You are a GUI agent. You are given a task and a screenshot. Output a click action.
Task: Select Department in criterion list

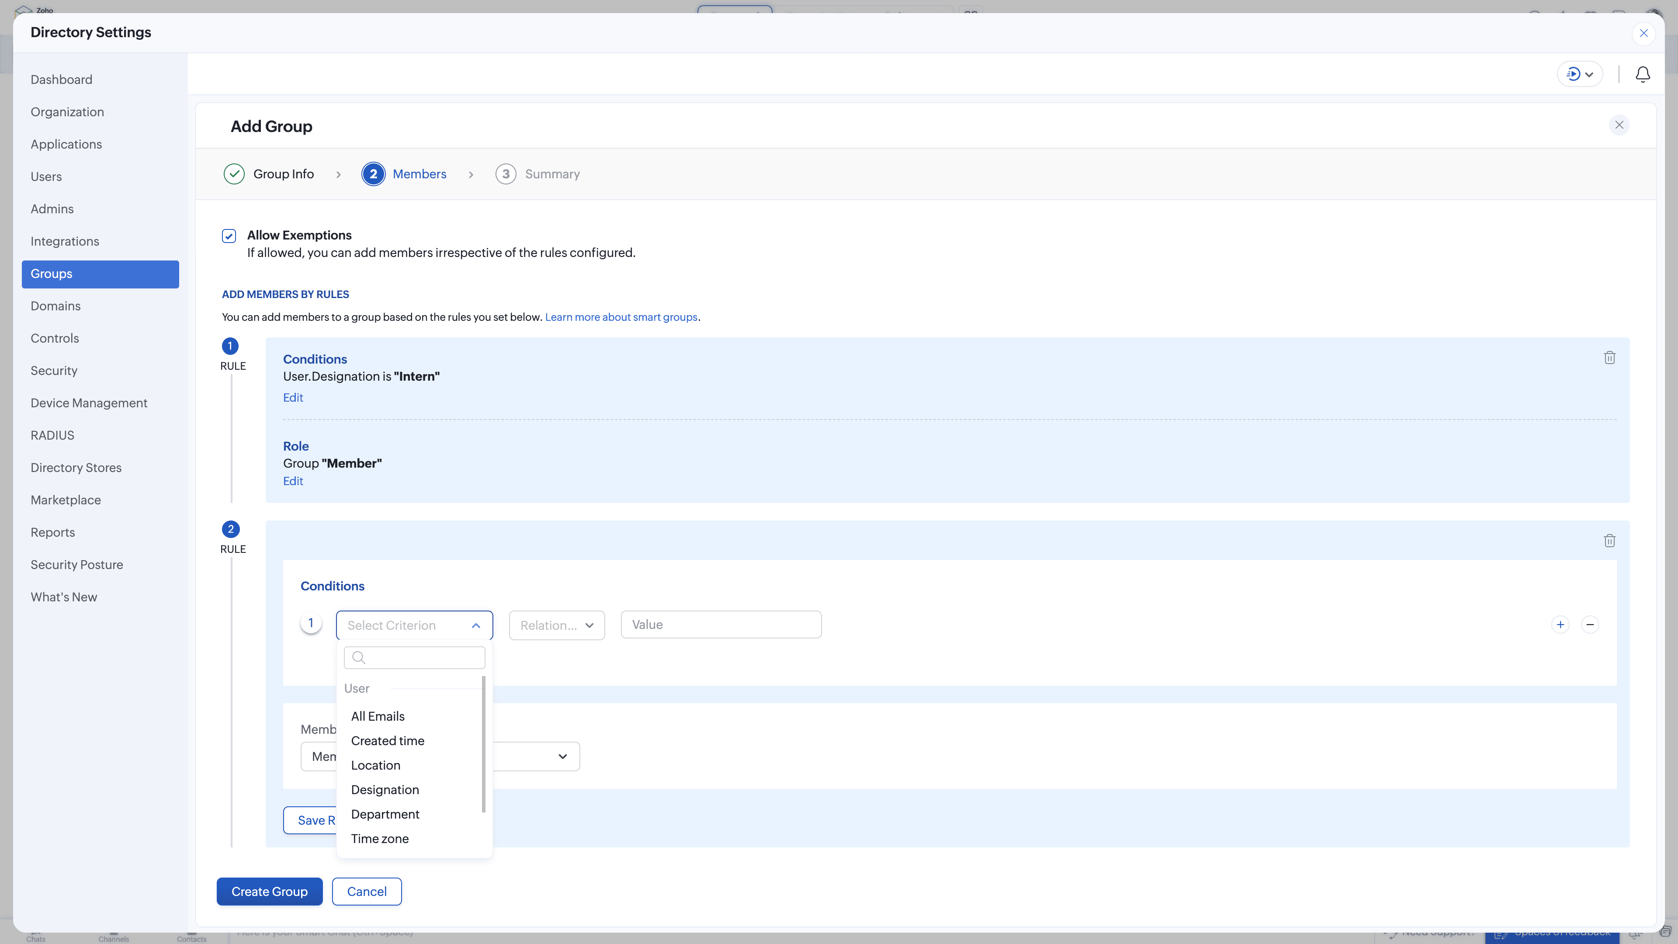tap(385, 814)
